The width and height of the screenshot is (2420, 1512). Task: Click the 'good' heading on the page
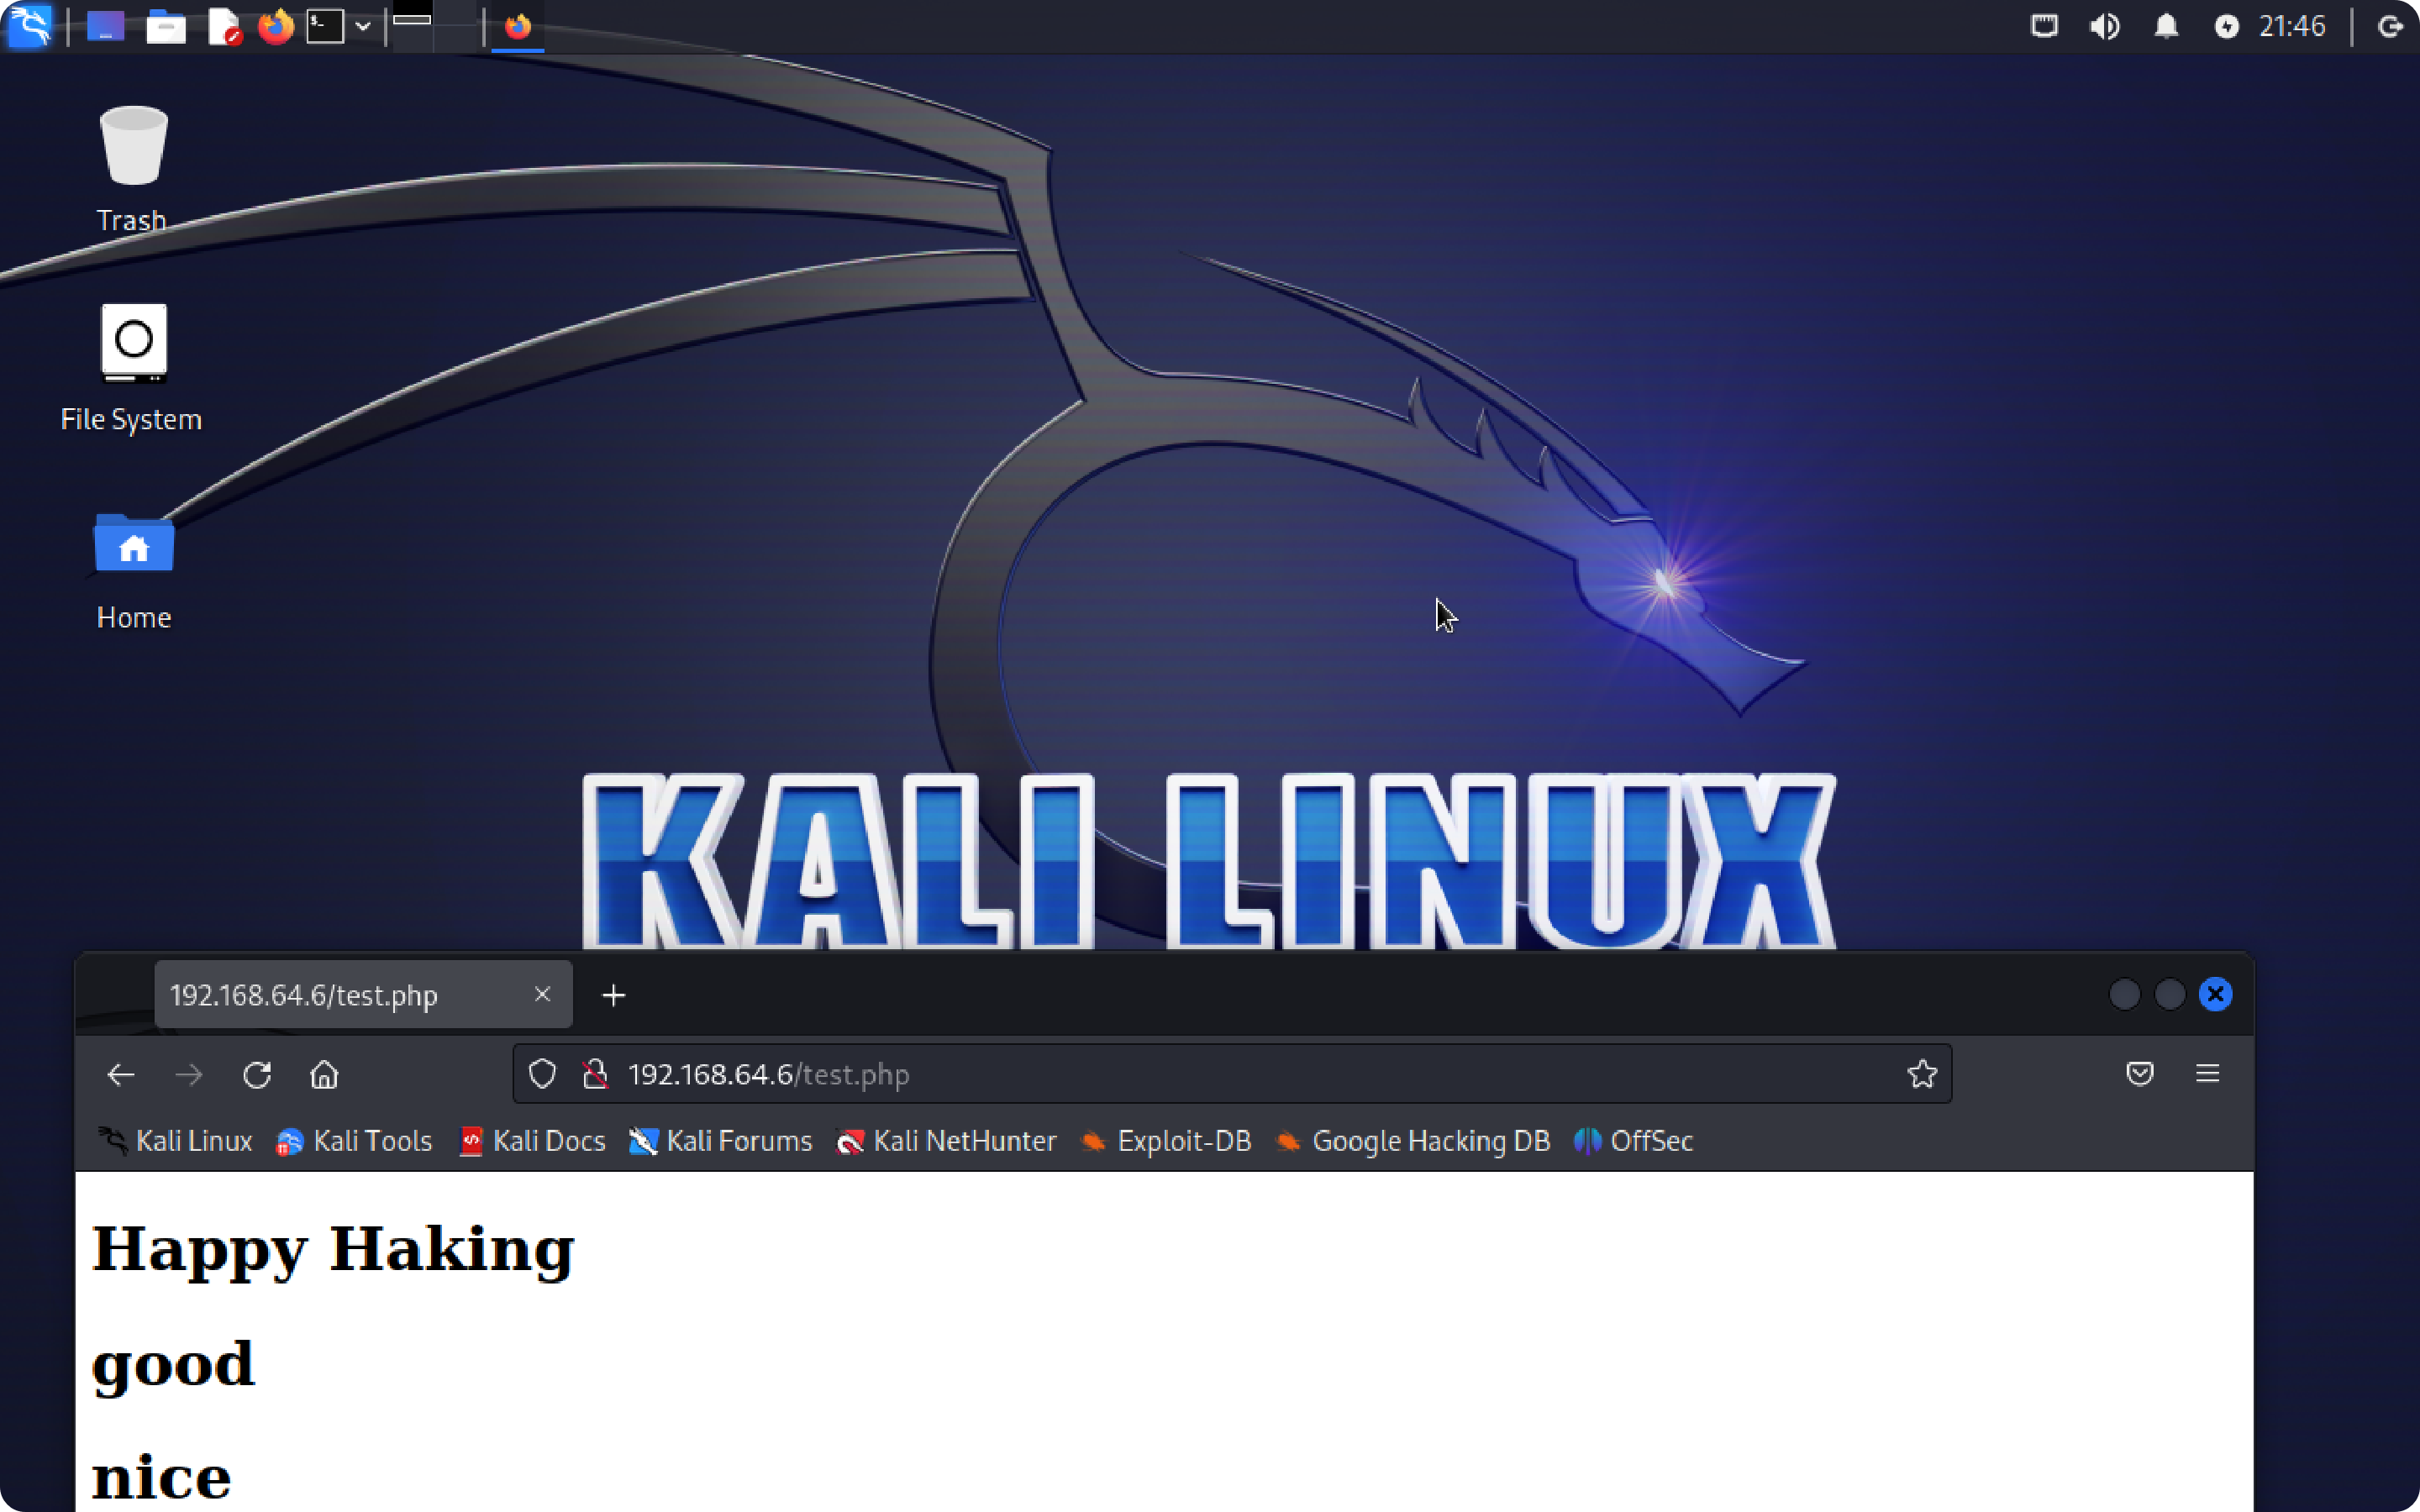(173, 1365)
